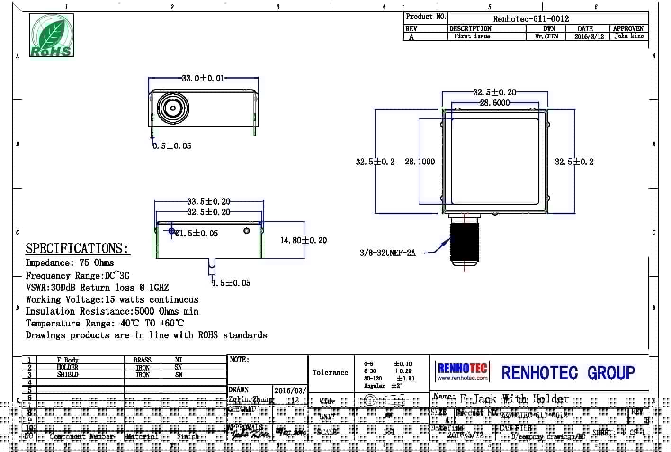Image resolution: width=671 pixels, height=452 pixels.
Task: Open the www.renhotec.com website link
Action: click(462, 378)
